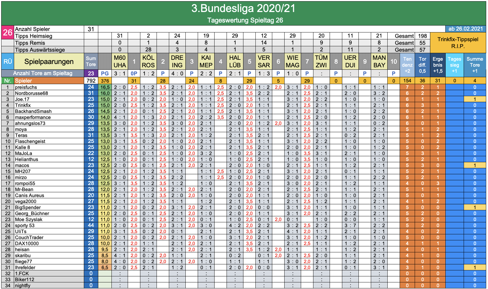Screen dimensions: 488x289
Task: Select player name 'skaribu'
Action: pos(23,256)
